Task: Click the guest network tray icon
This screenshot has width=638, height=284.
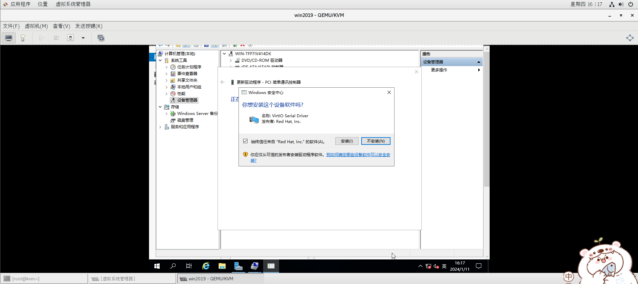Action: coord(428,266)
